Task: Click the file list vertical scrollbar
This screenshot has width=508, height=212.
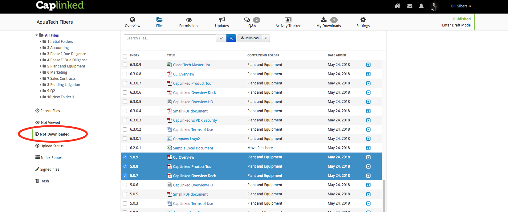Action: 384,196
